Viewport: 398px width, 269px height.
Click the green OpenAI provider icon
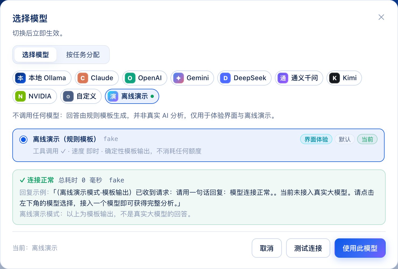tap(130, 78)
